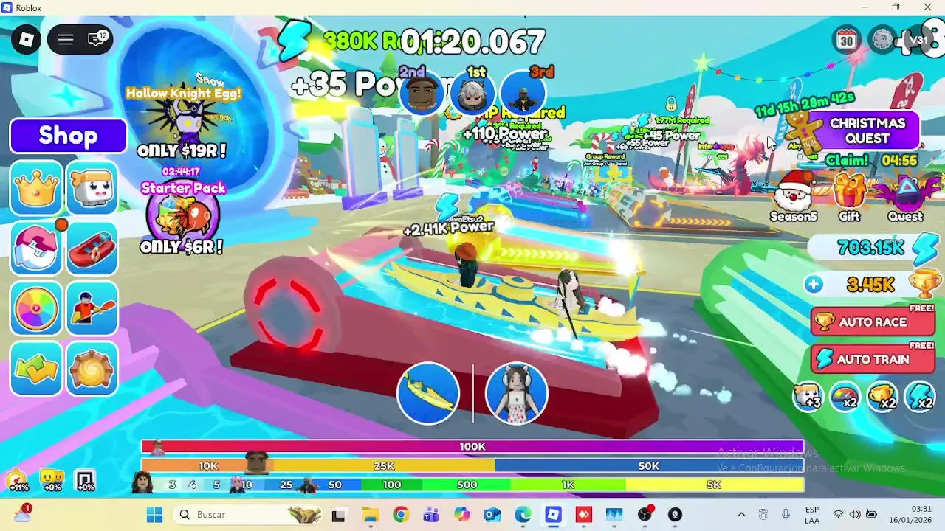This screenshot has height=531, width=945.
Task: Open the Gift box icon
Action: pos(849,195)
